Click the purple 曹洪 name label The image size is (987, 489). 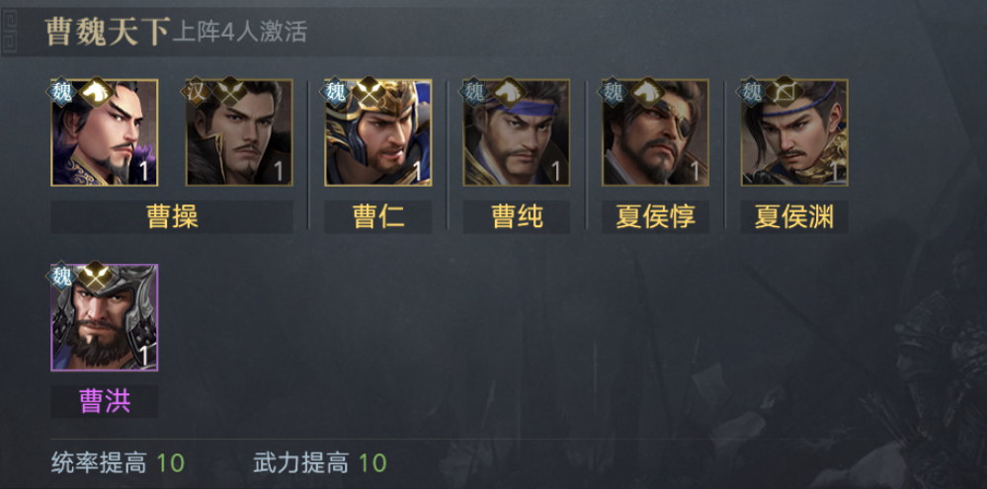click(105, 401)
